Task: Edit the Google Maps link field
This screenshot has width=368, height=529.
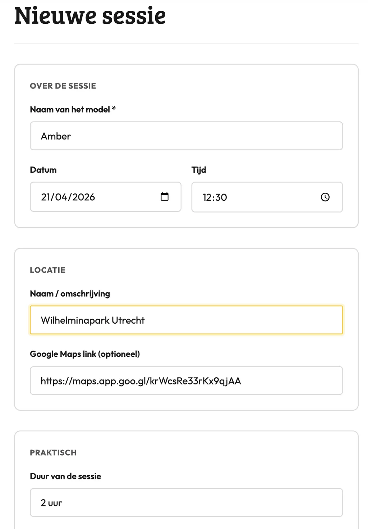Action: [x=186, y=380]
